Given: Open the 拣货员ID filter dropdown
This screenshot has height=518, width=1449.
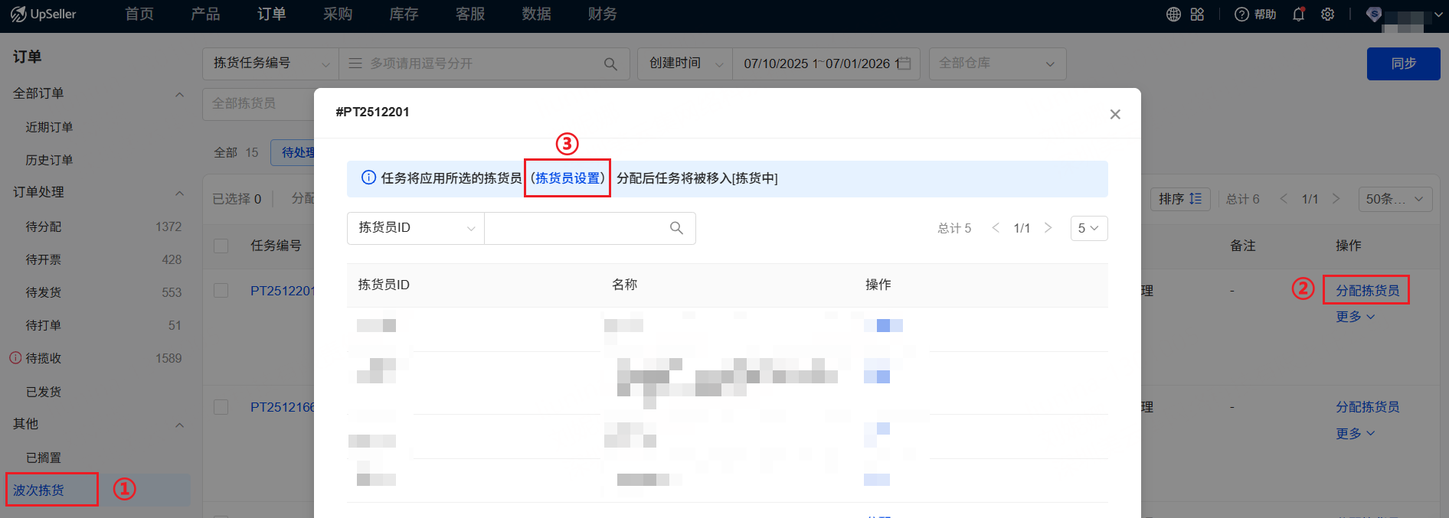Looking at the screenshot, I should coord(416,228).
